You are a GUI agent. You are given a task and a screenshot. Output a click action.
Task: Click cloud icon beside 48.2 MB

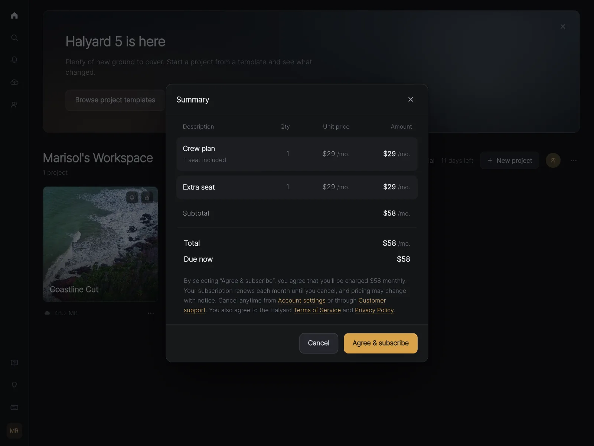pyautogui.click(x=47, y=313)
